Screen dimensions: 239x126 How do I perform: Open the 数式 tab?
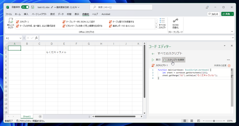(x=53, y=14)
